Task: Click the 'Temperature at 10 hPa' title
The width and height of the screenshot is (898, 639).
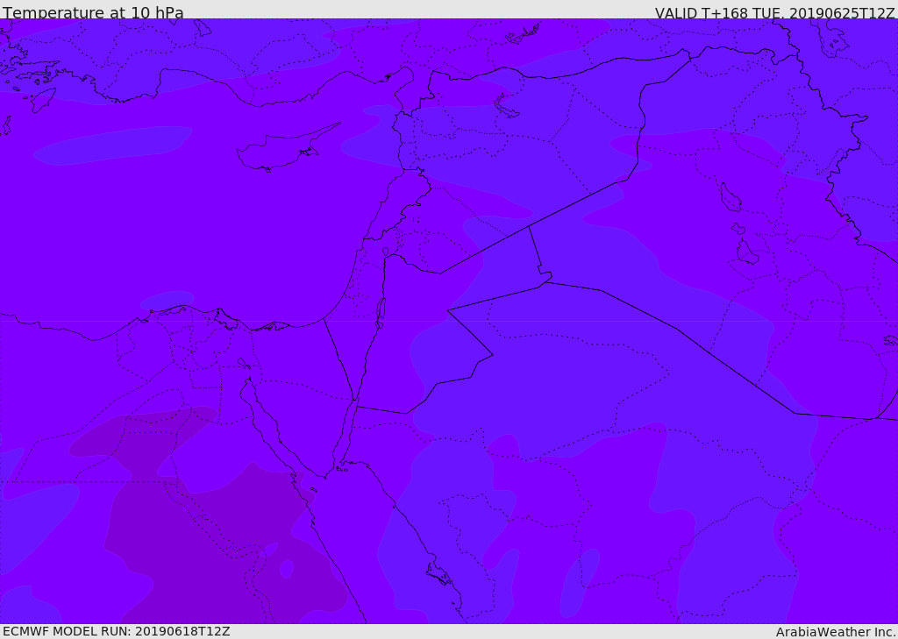Action: point(93,12)
